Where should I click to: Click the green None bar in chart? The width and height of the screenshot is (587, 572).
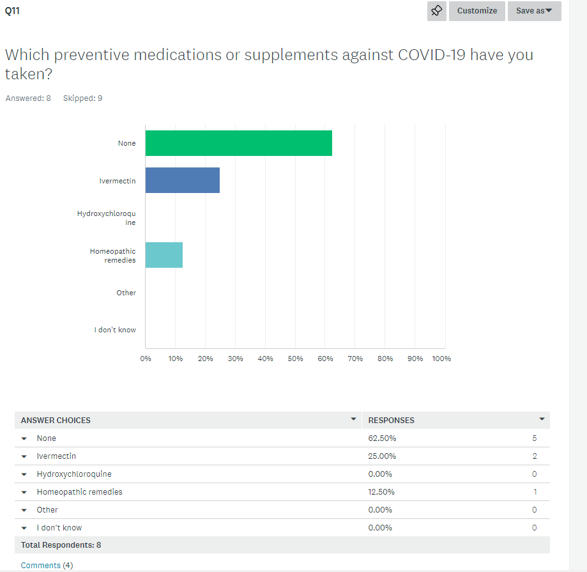coord(238,143)
